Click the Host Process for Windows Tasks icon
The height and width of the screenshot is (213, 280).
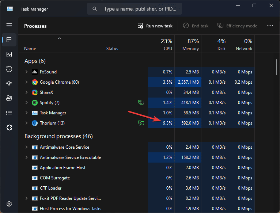click(x=35, y=209)
